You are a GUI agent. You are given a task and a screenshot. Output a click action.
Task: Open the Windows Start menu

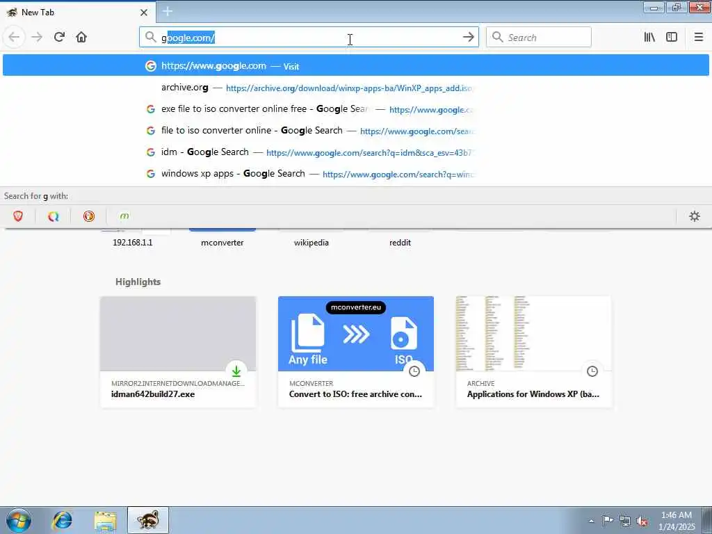19,520
